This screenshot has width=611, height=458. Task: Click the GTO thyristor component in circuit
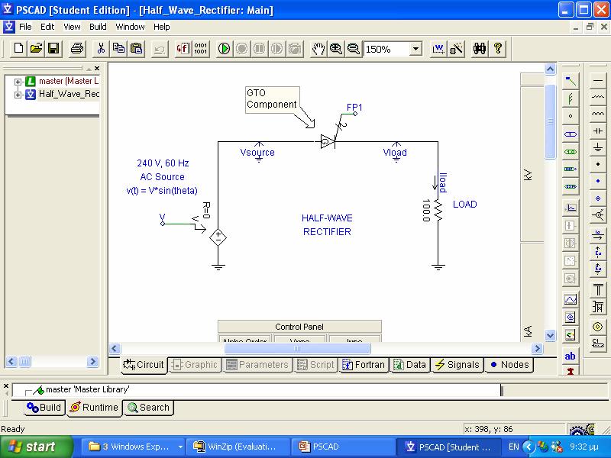click(x=328, y=142)
